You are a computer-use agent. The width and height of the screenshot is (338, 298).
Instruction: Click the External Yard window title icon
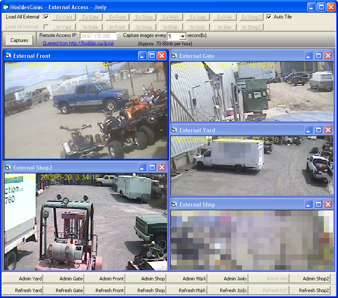tap(174, 130)
